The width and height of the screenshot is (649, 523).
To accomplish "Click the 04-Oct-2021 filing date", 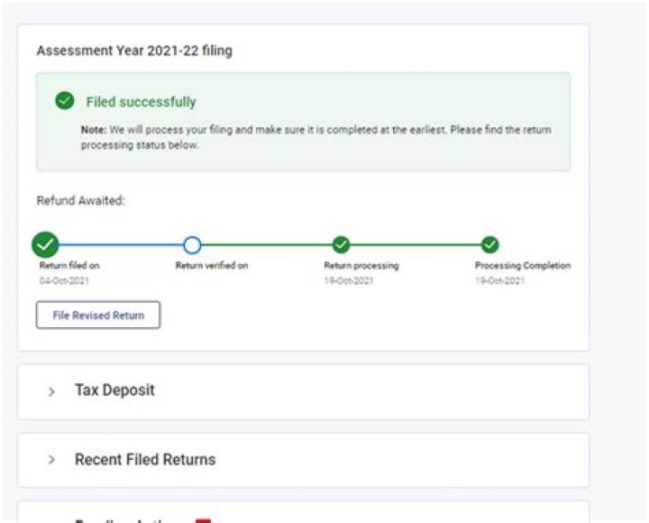I will 64,281.
